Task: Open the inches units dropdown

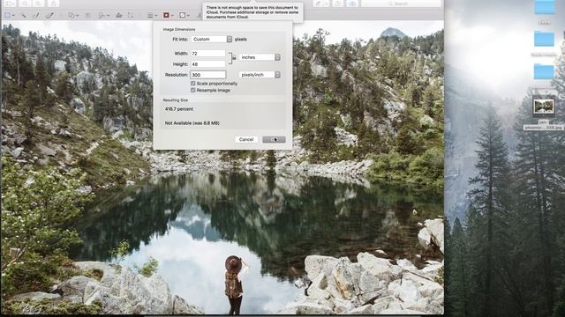Action: pyautogui.click(x=260, y=57)
